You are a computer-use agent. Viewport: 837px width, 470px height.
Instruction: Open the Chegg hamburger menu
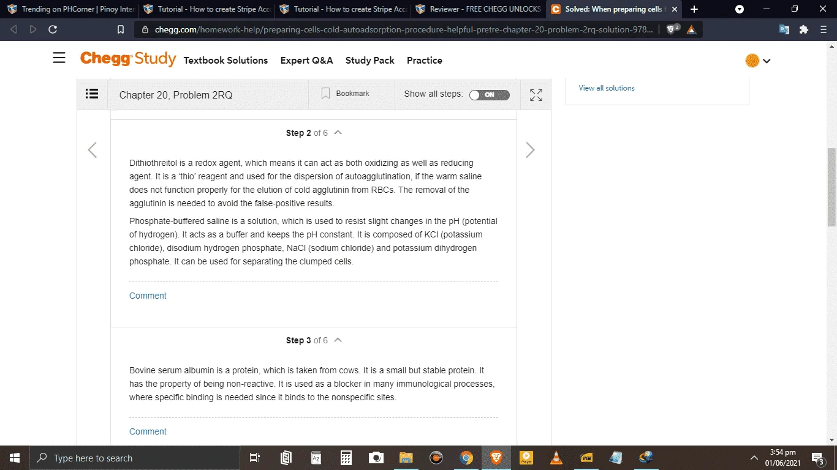(x=59, y=58)
